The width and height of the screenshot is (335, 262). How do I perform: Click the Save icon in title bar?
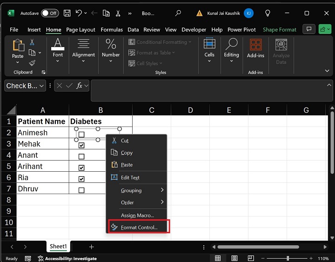click(67, 13)
